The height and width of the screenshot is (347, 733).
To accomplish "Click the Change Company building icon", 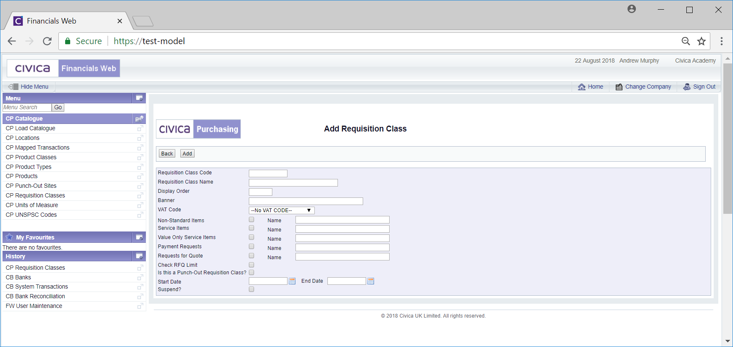I will click(x=619, y=87).
